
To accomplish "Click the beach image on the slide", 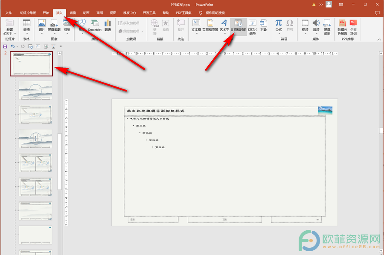I will pos(325,110).
